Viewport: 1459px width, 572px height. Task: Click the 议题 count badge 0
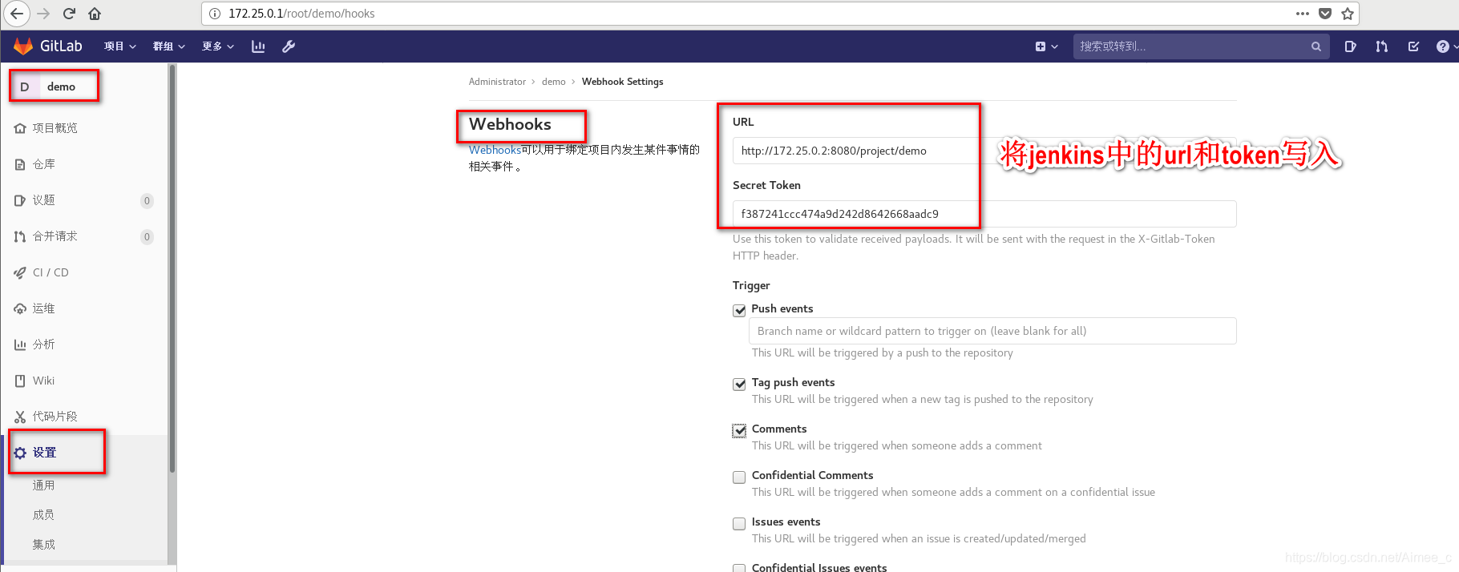[x=147, y=200]
